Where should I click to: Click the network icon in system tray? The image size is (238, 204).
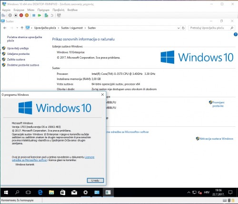click(194, 193)
